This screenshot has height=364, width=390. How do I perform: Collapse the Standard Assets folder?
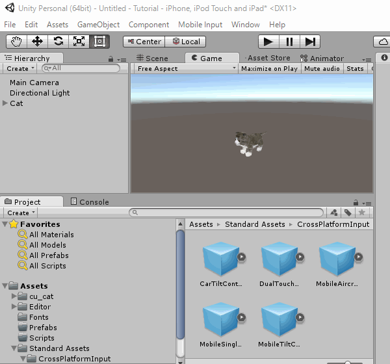[x=14, y=348]
